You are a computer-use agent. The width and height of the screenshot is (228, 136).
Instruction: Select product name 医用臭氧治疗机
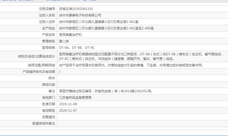pyautogui.click(x=70, y=35)
